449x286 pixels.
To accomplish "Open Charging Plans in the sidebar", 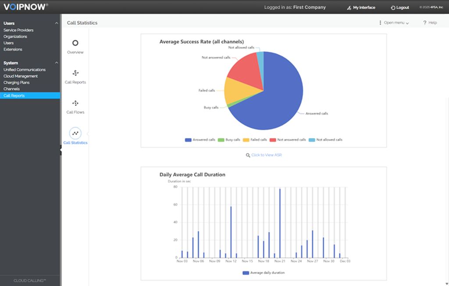I will click(16, 83).
